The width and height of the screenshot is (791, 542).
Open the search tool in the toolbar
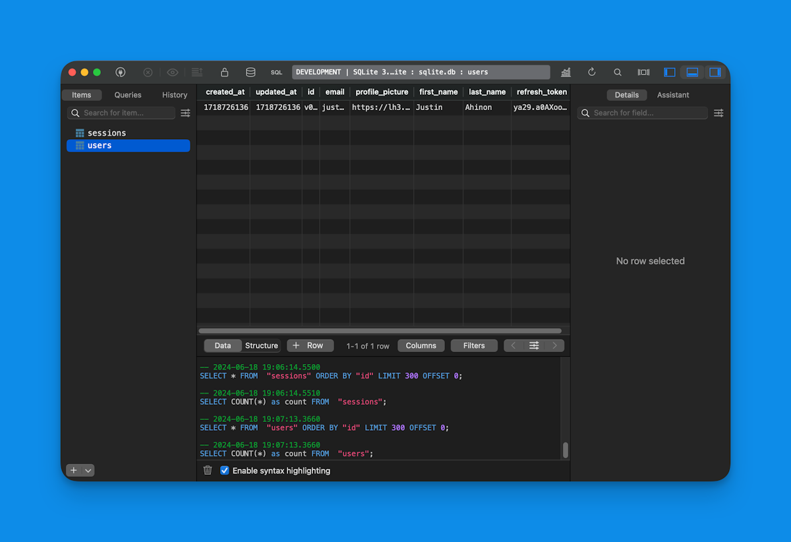pyautogui.click(x=617, y=72)
